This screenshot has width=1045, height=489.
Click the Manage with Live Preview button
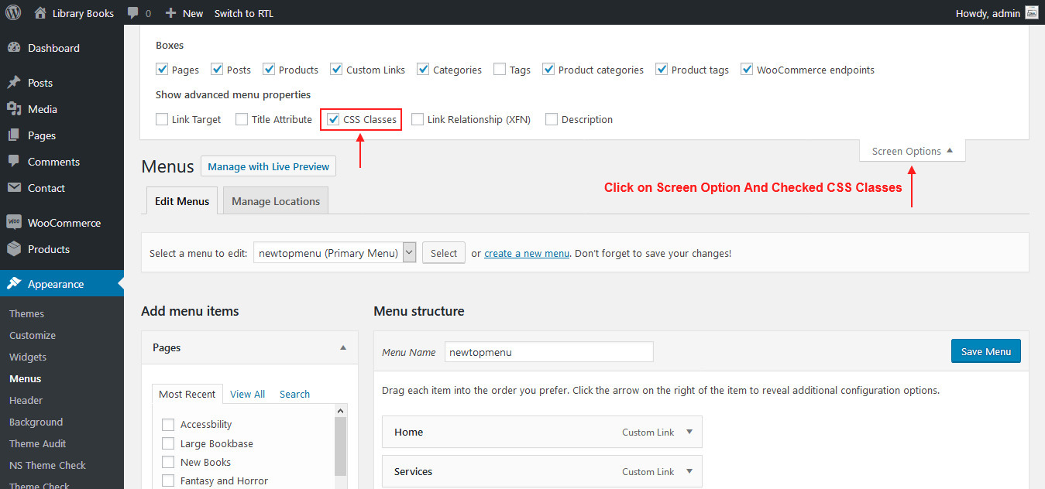click(268, 166)
